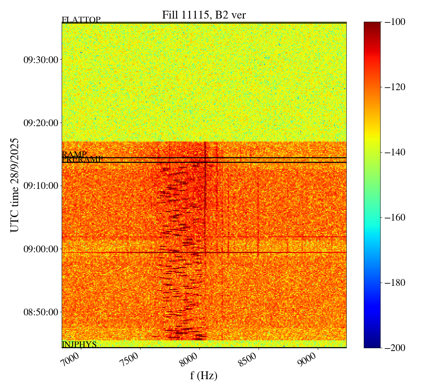Click the 09:10:00 time tick label
This screenshot has height=392, width=428.
(41, 186)
